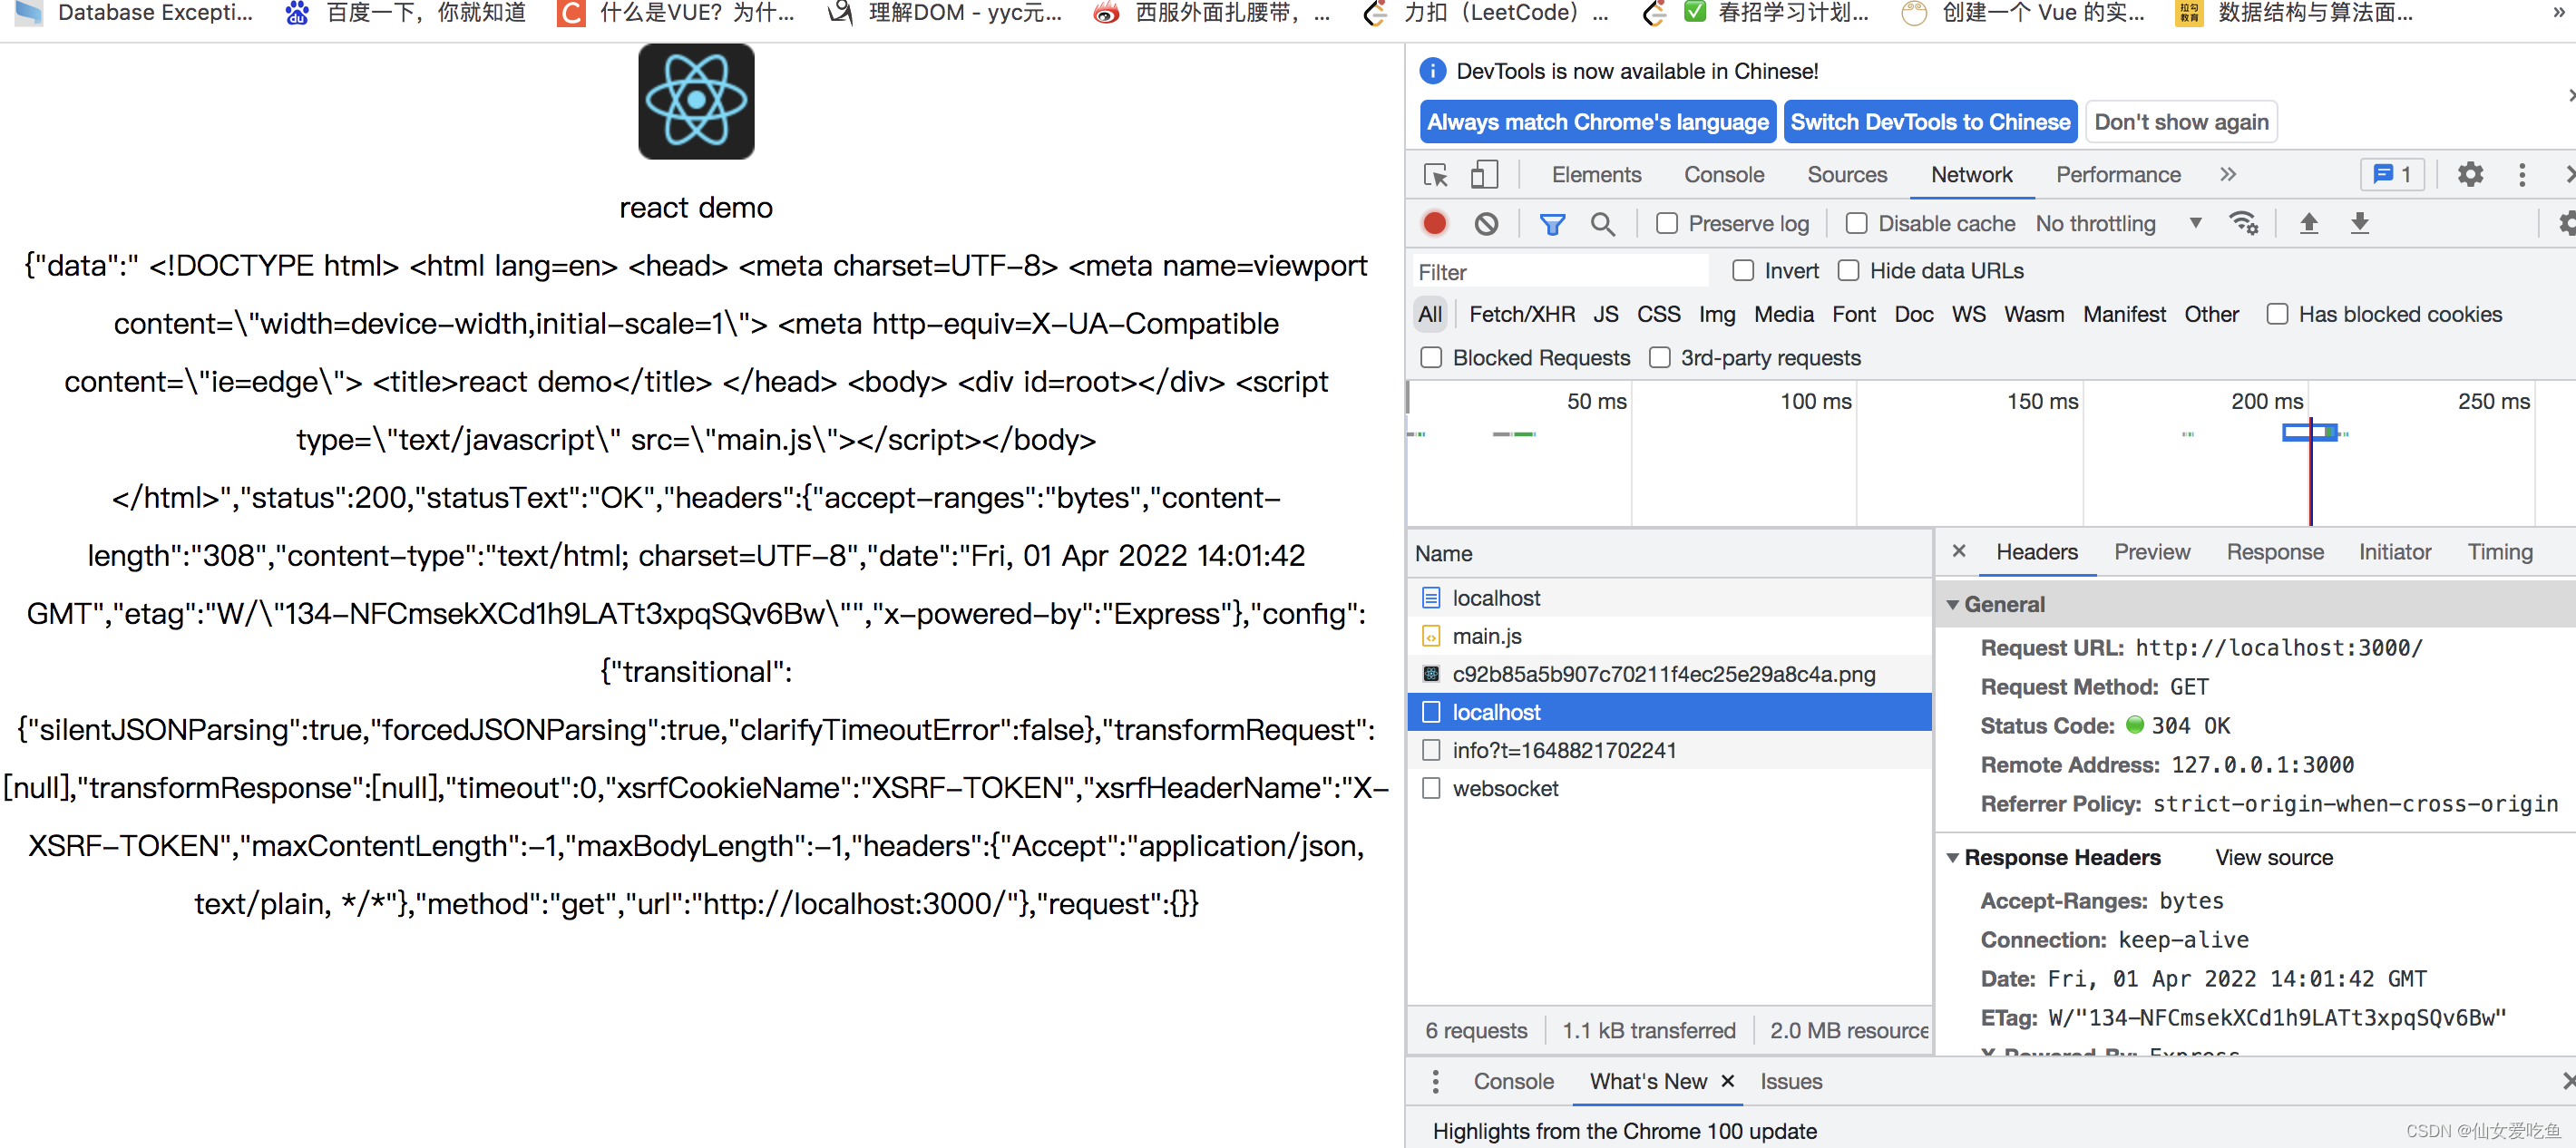Show more DevTools tabs chevron

pos(2227,175)
